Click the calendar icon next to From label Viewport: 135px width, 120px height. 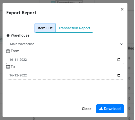[8, 51]
